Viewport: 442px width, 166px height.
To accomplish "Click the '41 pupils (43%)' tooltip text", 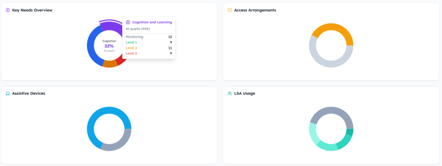I will [138, 29].
